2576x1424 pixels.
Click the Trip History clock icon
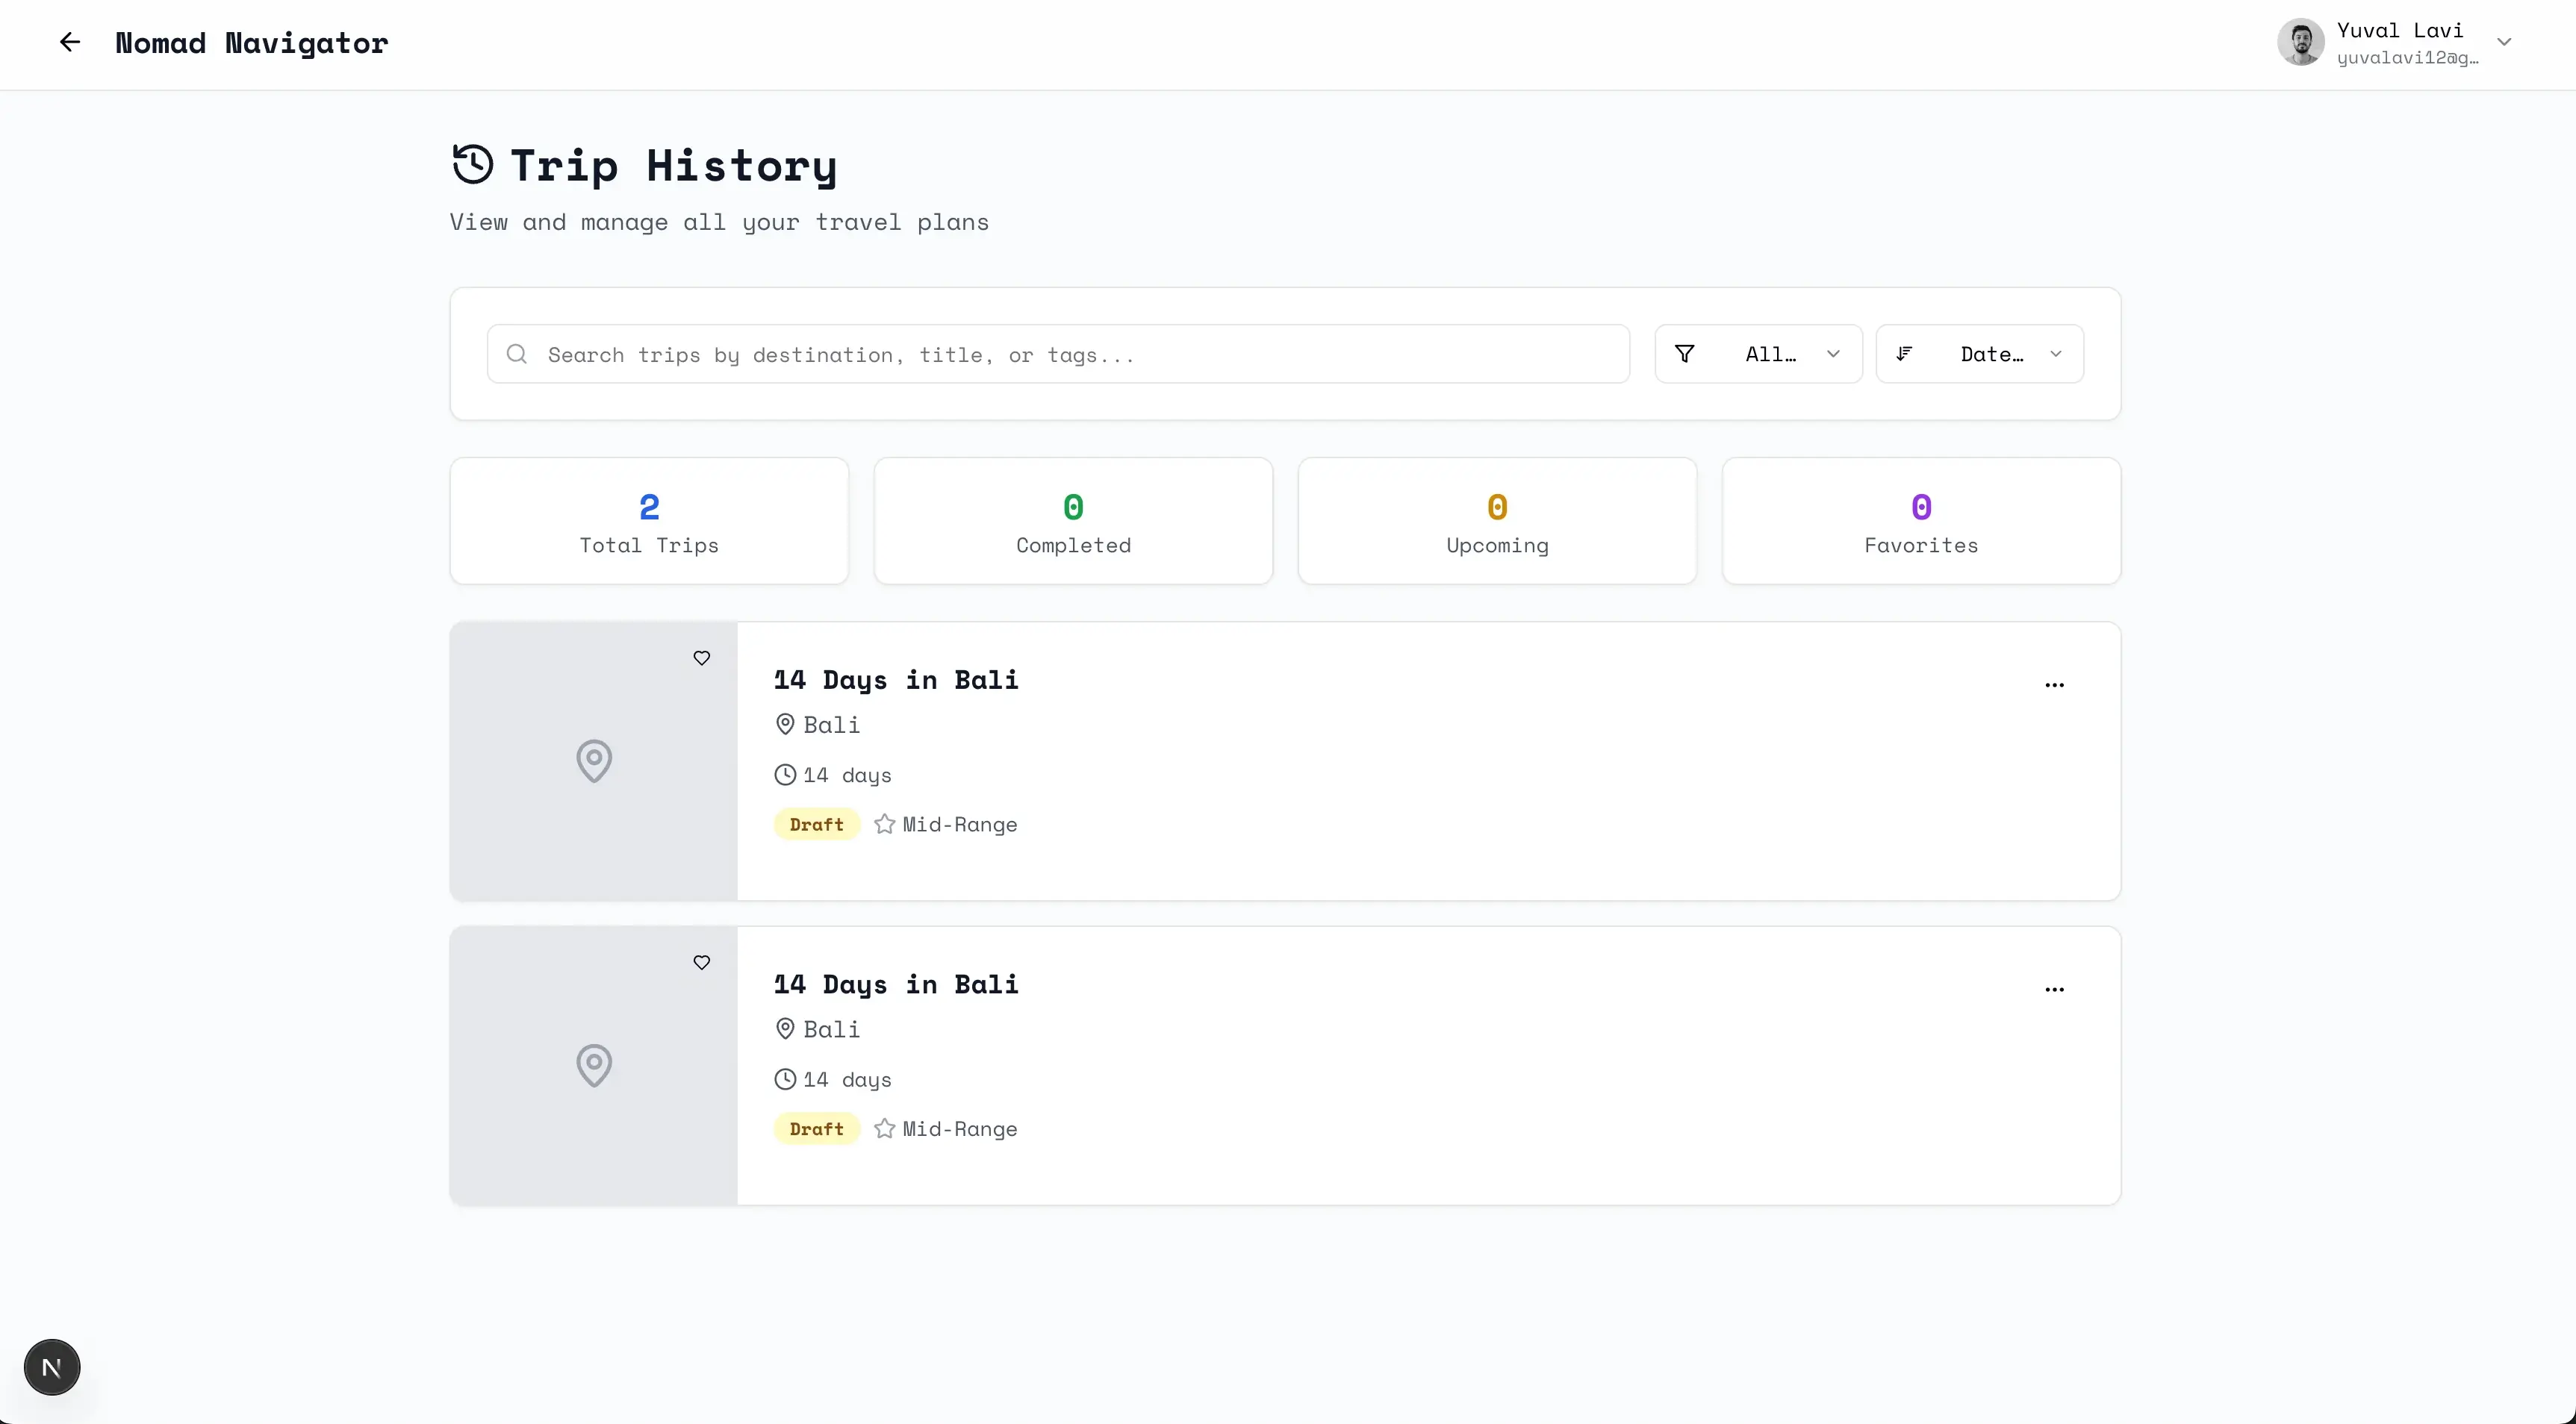coord(473,165)
